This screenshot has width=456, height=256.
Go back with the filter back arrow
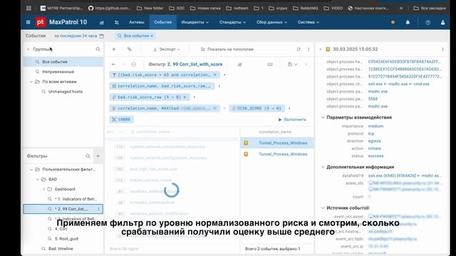114,64
